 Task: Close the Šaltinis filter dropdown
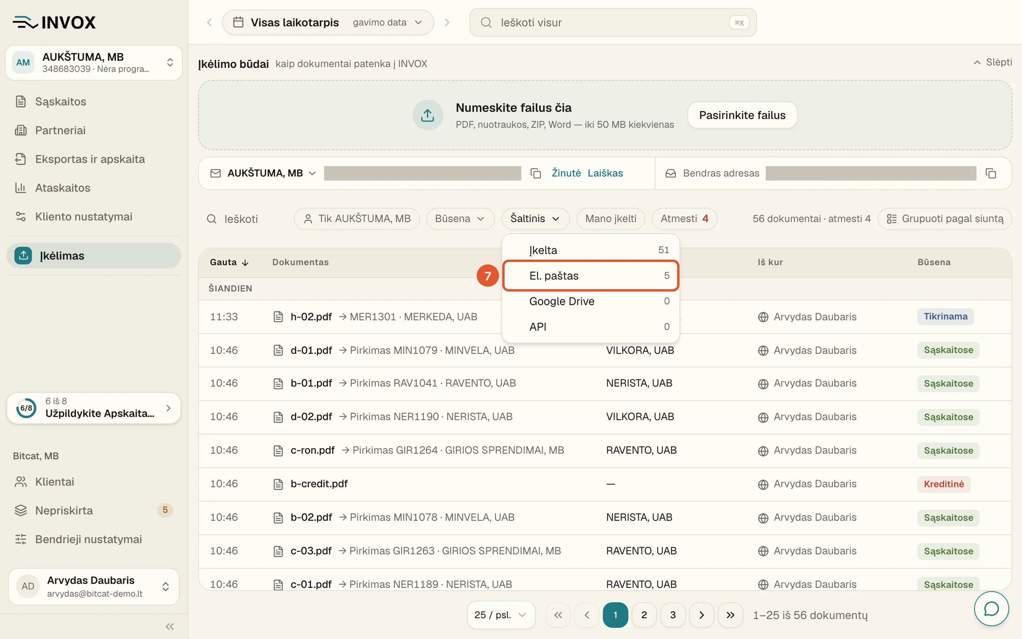[535, 218]
